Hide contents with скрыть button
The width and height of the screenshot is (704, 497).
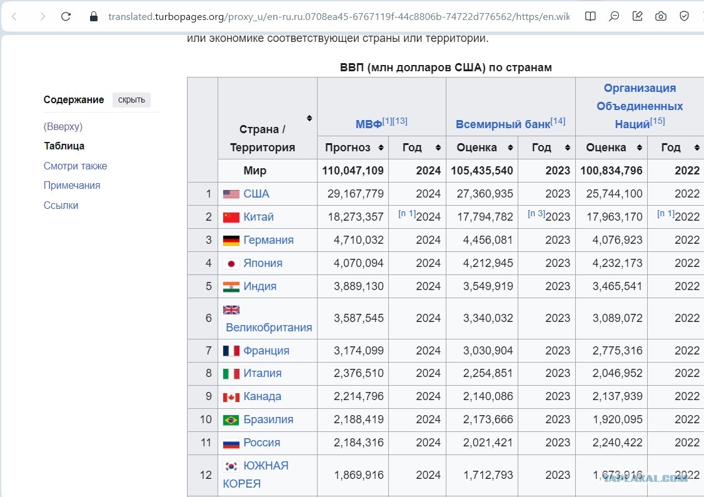click(x=131, y=99)
